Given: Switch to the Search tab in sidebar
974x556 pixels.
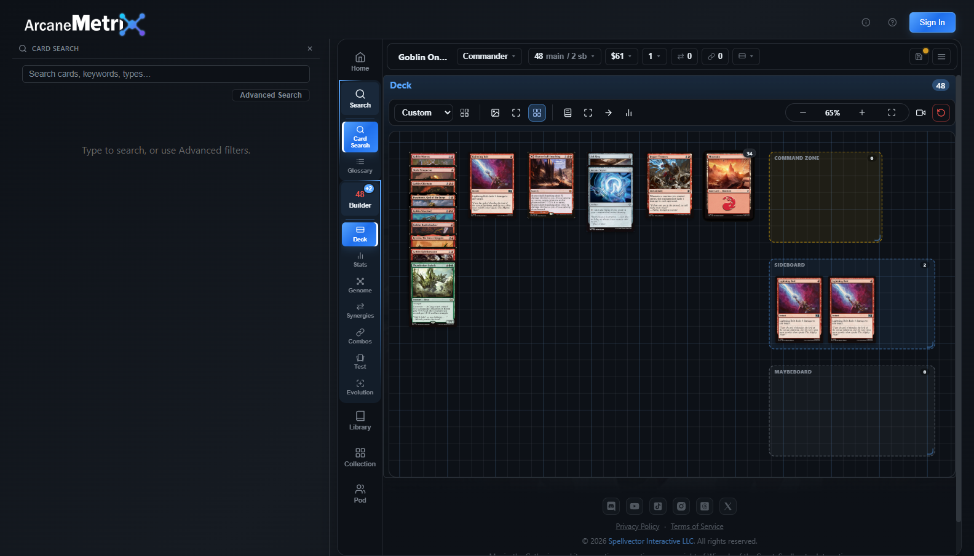Looking at the screenshot, I should 360,98.
